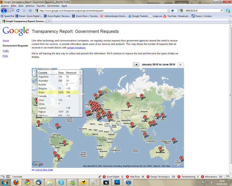
Task: Select the Argentina row in the table
Action: tap(58, 77)
